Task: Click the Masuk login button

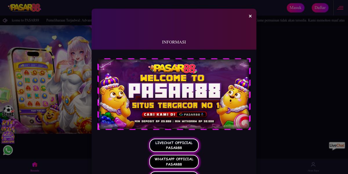Action: coord(296,8)
